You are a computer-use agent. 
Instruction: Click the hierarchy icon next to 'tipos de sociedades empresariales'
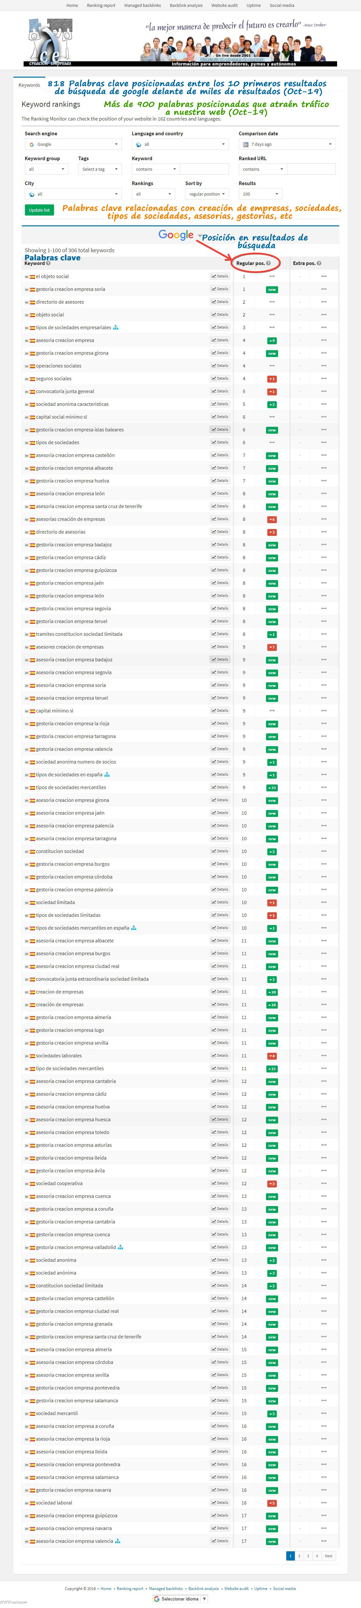[x=116, y=328]
